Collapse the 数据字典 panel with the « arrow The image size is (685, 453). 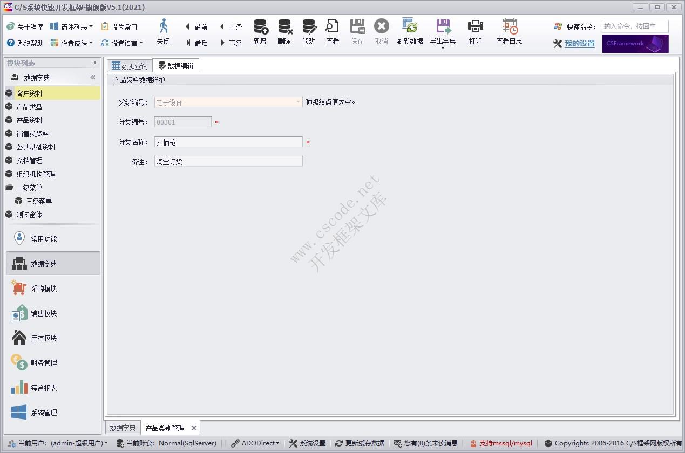click(92, 77)
